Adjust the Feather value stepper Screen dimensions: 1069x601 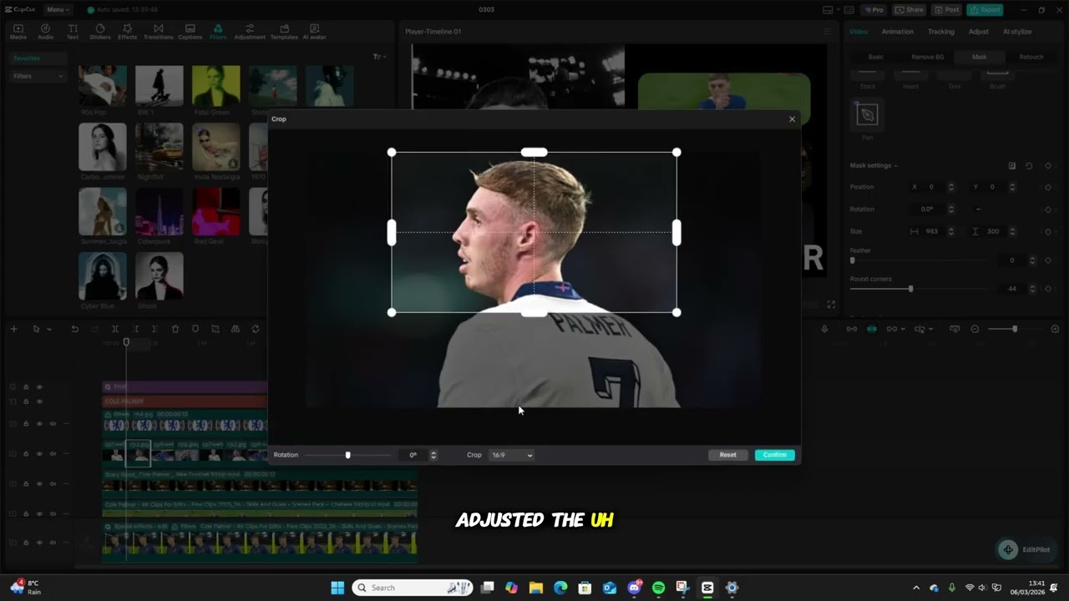click(1032, 260)
